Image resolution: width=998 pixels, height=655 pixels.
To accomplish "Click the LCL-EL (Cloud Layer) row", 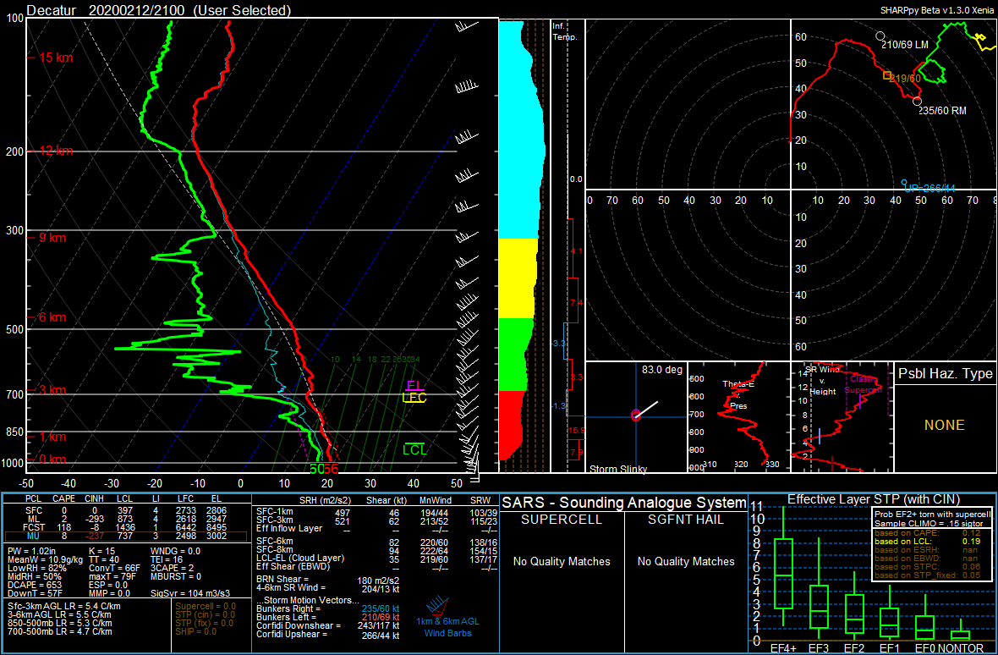I will click(376, 558).
